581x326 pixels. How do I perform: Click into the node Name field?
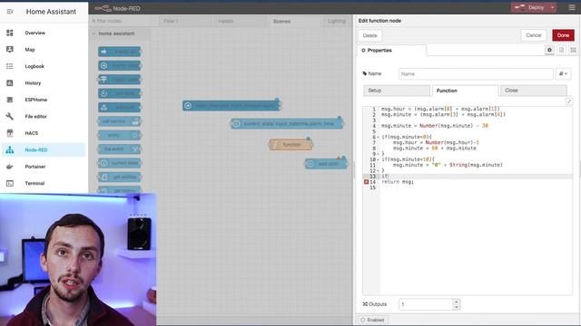coord(476,74)
